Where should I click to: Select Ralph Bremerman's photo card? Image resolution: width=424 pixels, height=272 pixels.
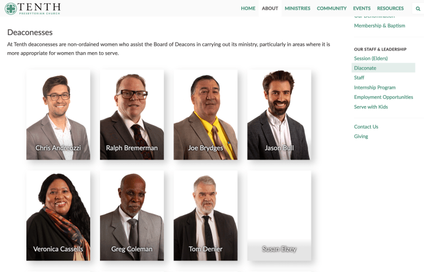[x=132, y=115]
